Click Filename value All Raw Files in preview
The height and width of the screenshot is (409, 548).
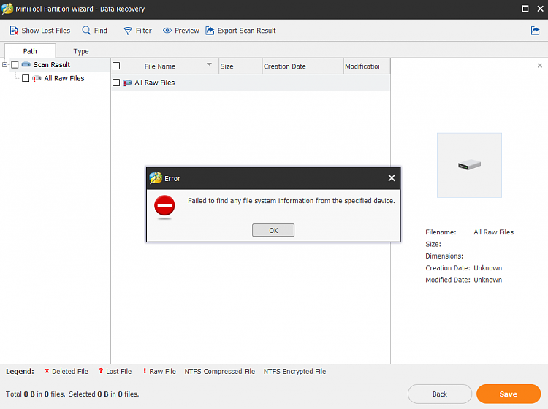click(x=493, y=232)
